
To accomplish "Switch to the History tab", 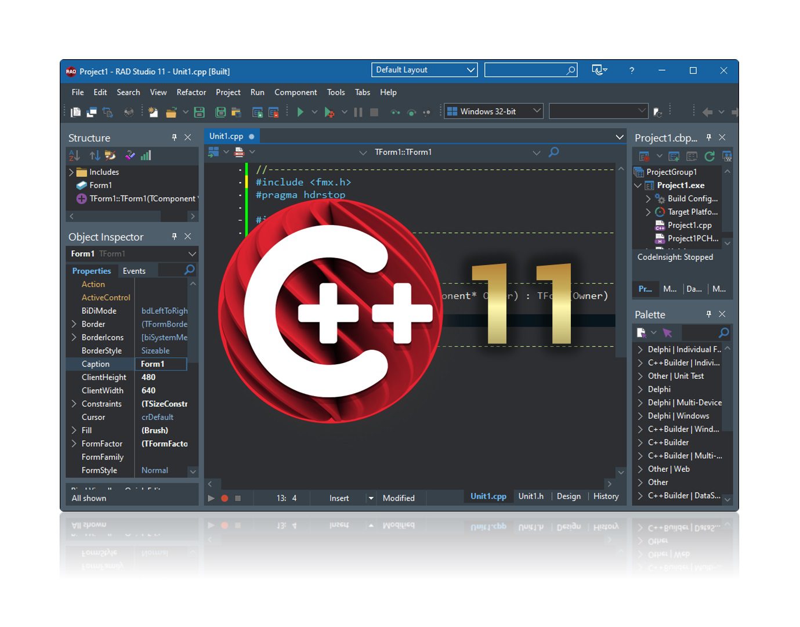I will pyautogui.click(x=606, y=496).
